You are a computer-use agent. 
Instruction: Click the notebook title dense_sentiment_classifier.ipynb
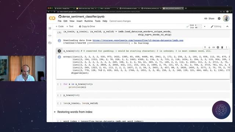(x=83, y=16)
